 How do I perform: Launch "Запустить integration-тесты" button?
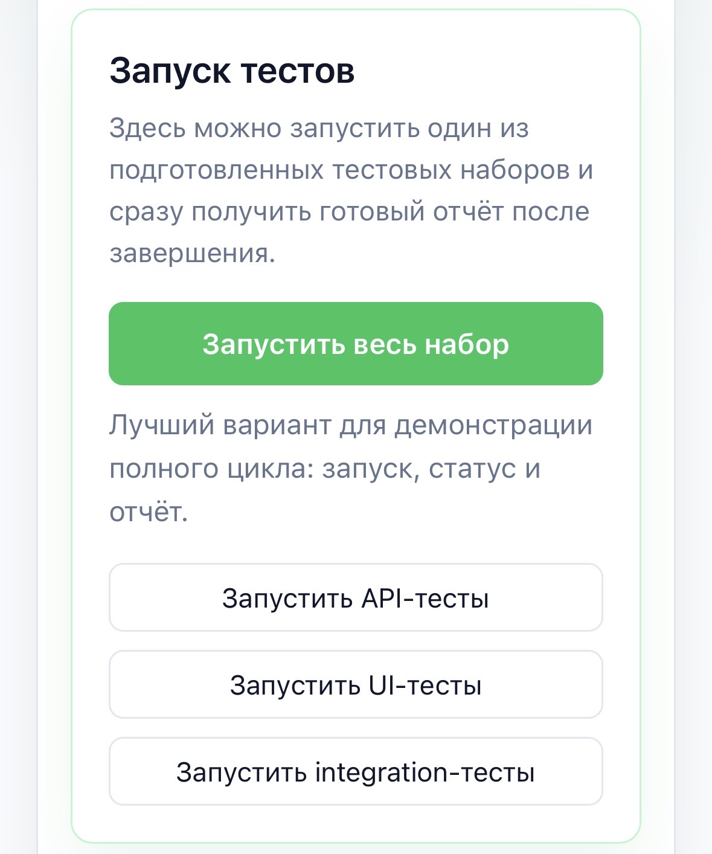point(356,772)
